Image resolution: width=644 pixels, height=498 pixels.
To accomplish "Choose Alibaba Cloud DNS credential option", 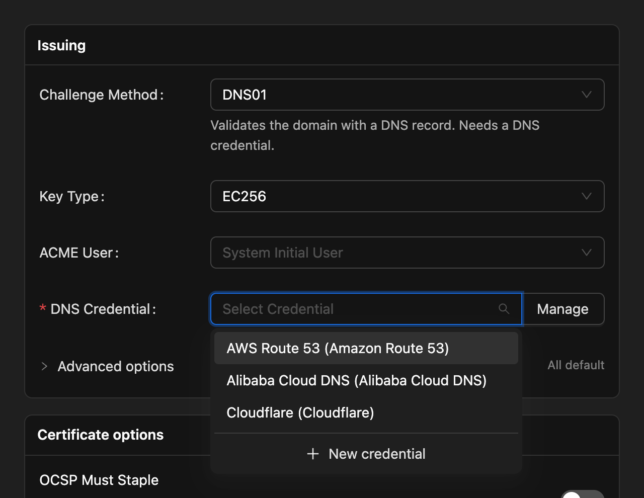I will pyautogui.click(x=366, y=380).
